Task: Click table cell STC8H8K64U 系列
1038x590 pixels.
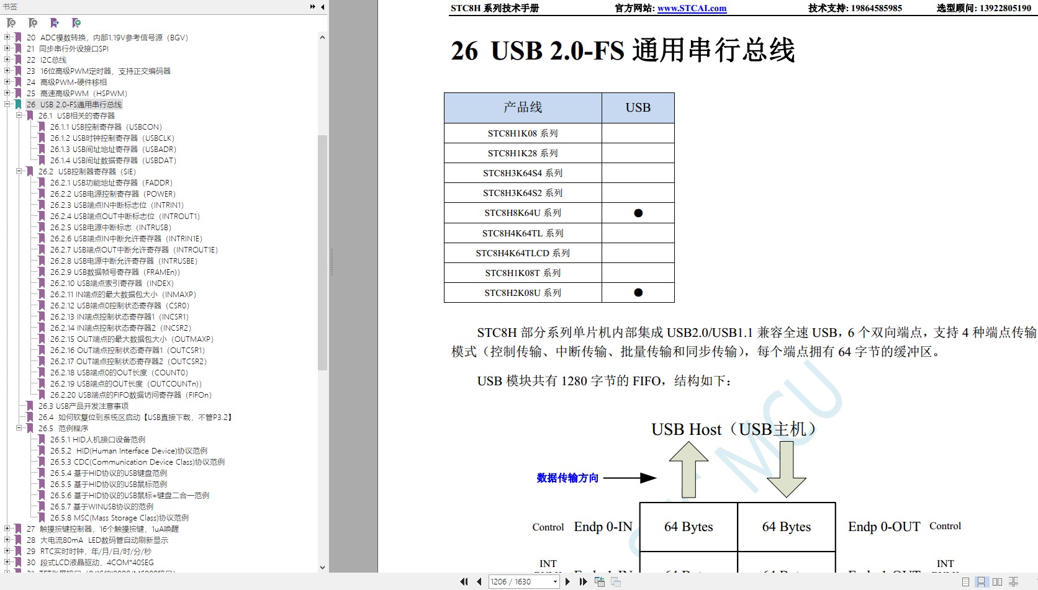Action: pyautogui.click(x=523, y=213)
